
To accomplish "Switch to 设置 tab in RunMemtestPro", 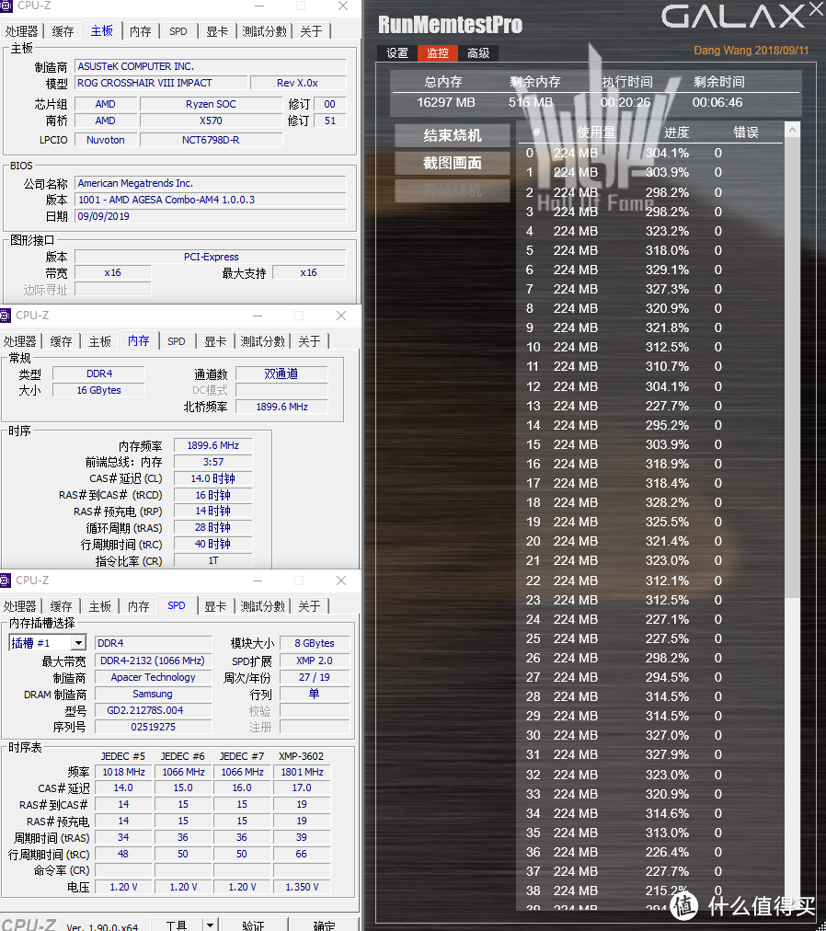I will click(397, 52).
